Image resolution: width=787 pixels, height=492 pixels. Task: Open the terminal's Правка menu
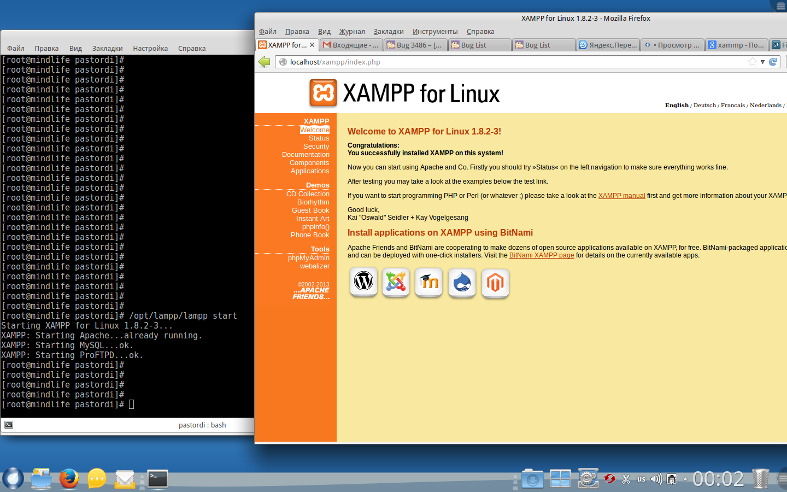(x=46, y=48)
